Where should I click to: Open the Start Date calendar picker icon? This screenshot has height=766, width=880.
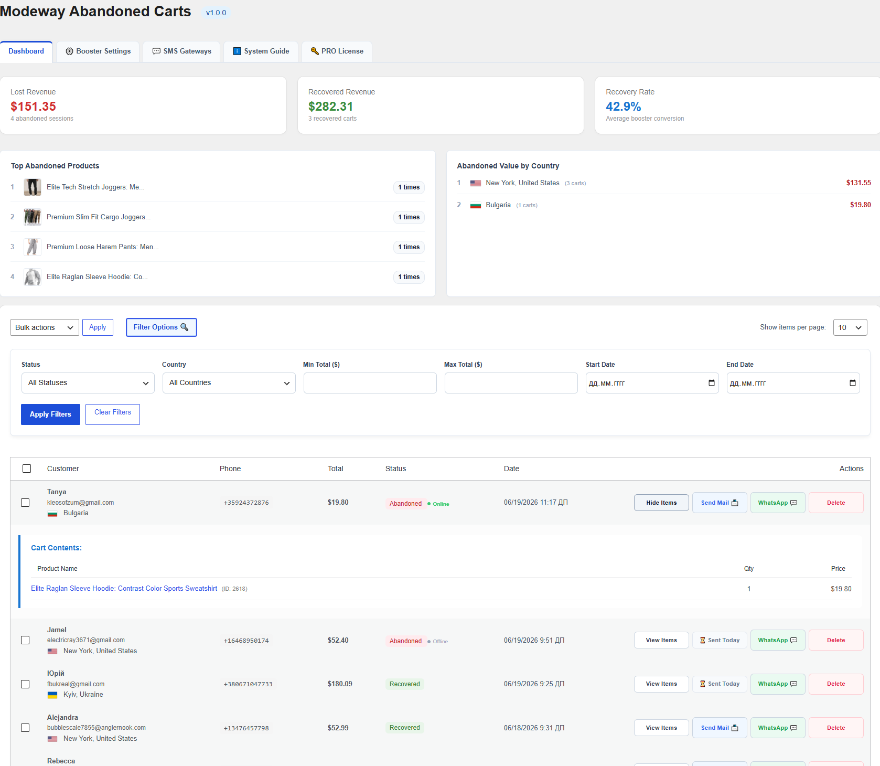712,383
